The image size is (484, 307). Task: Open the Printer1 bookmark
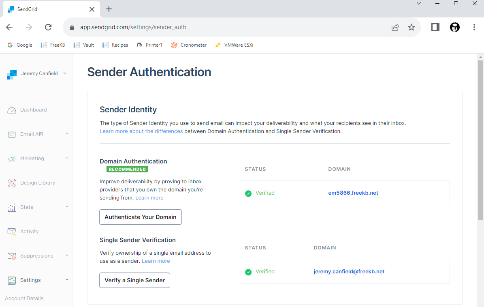click(149, 45)
